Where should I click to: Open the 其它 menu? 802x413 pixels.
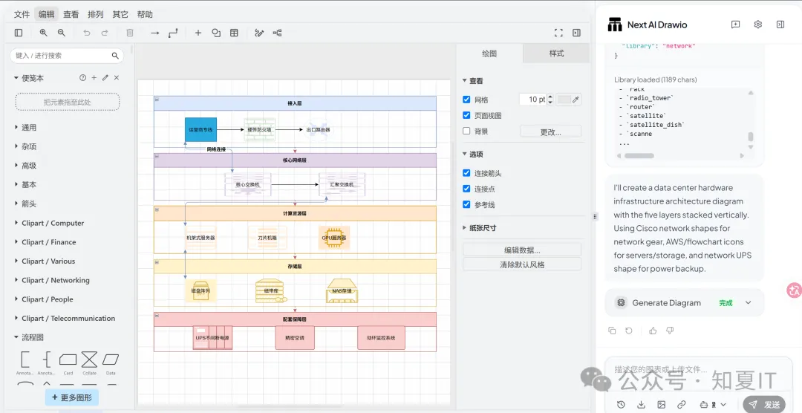(120, 14)
